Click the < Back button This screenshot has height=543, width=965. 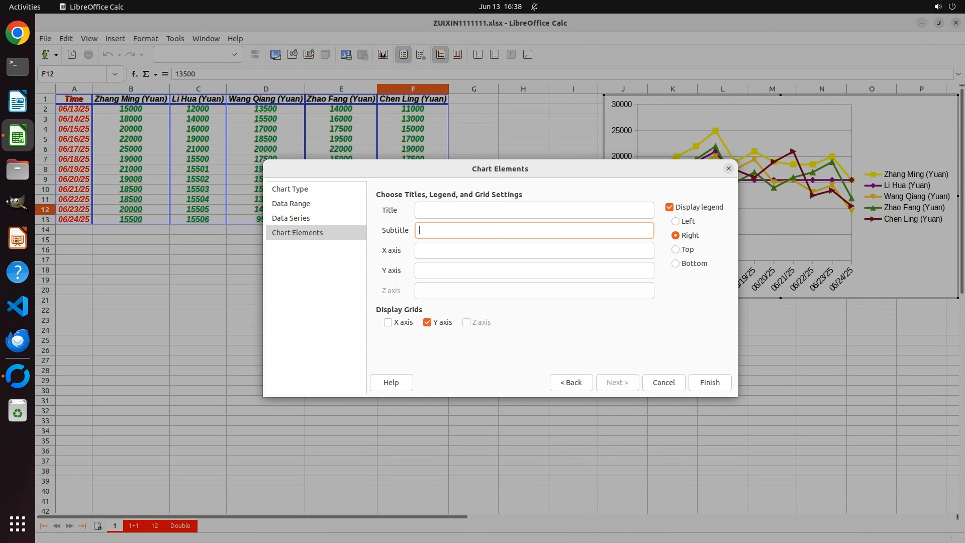571,383
